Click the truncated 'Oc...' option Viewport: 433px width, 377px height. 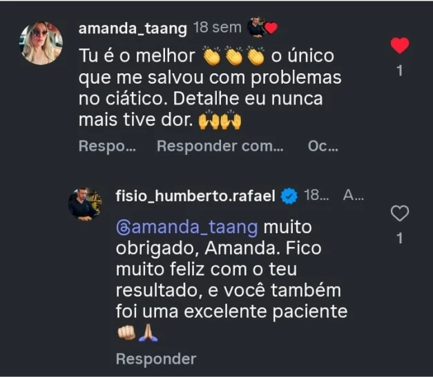[323, 146]
